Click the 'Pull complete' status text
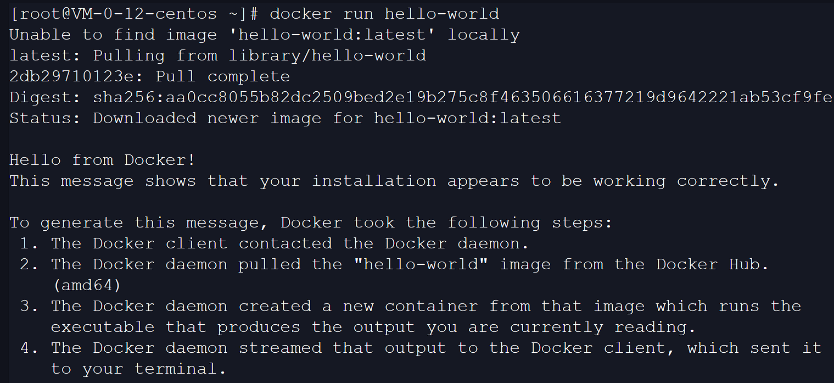834x383 pixels. click(x=222, y=76)
